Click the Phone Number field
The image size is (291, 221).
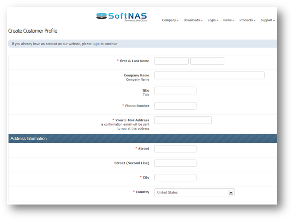175,106
